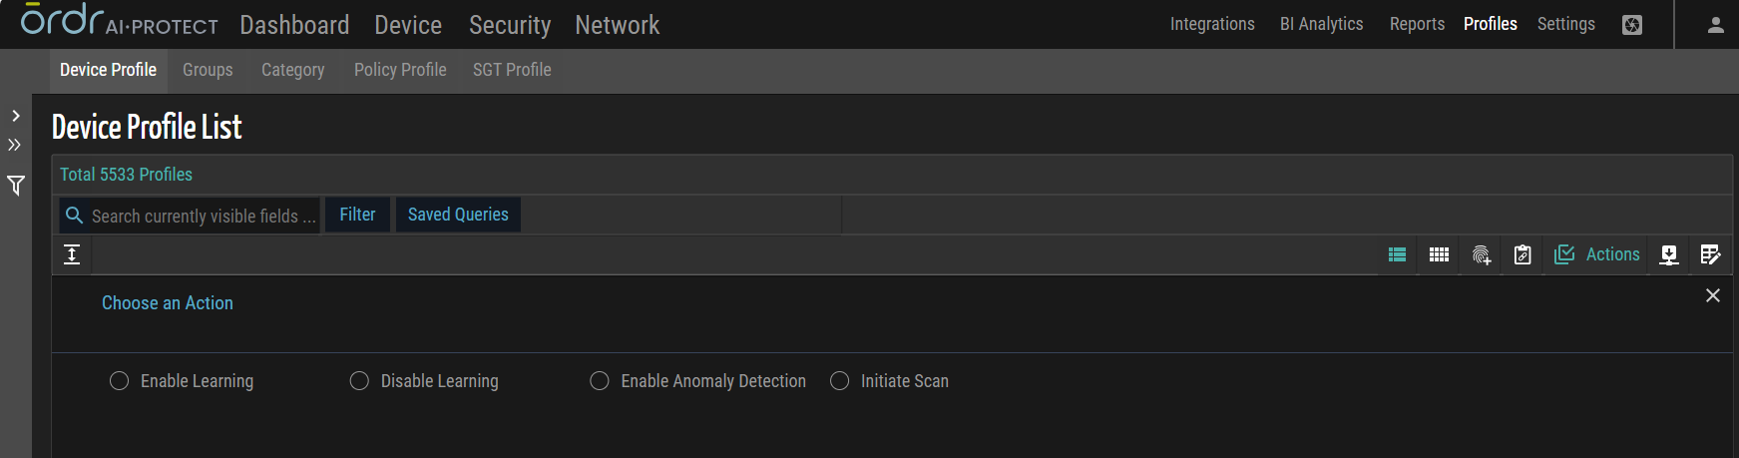This screenshot has height=458, width=1739.
Task: Choose the Initiate Scan radio option
Action: (840, 381)
